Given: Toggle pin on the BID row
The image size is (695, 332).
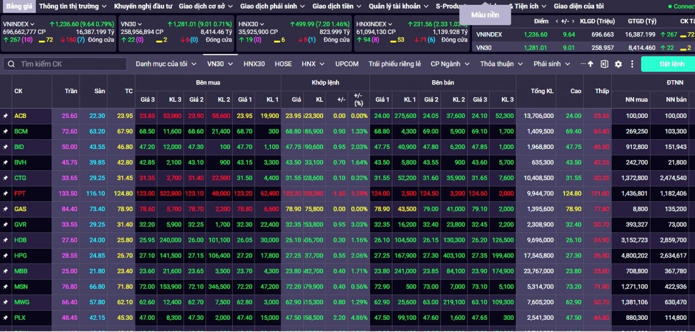Looking at the screenshot, I should pos(5,147).
